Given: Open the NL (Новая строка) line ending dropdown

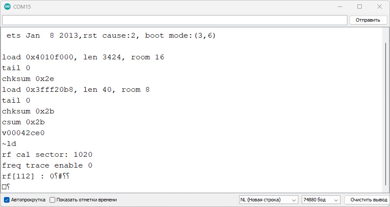Looking at the screenshot, I should pos(268,200).
